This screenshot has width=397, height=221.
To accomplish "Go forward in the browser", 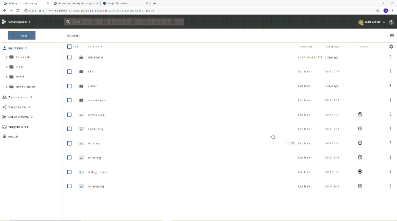I will [11, 10].
